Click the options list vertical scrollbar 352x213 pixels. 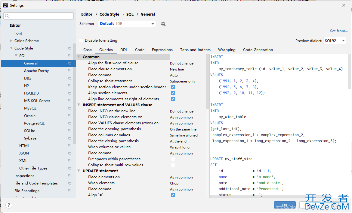click(208, 81)
